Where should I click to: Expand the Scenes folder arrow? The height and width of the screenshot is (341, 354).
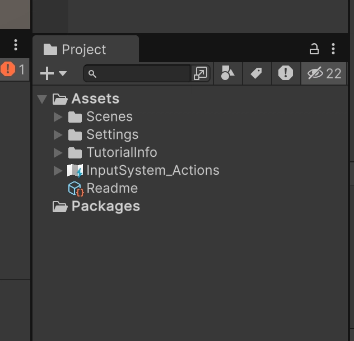coord(58,117)
